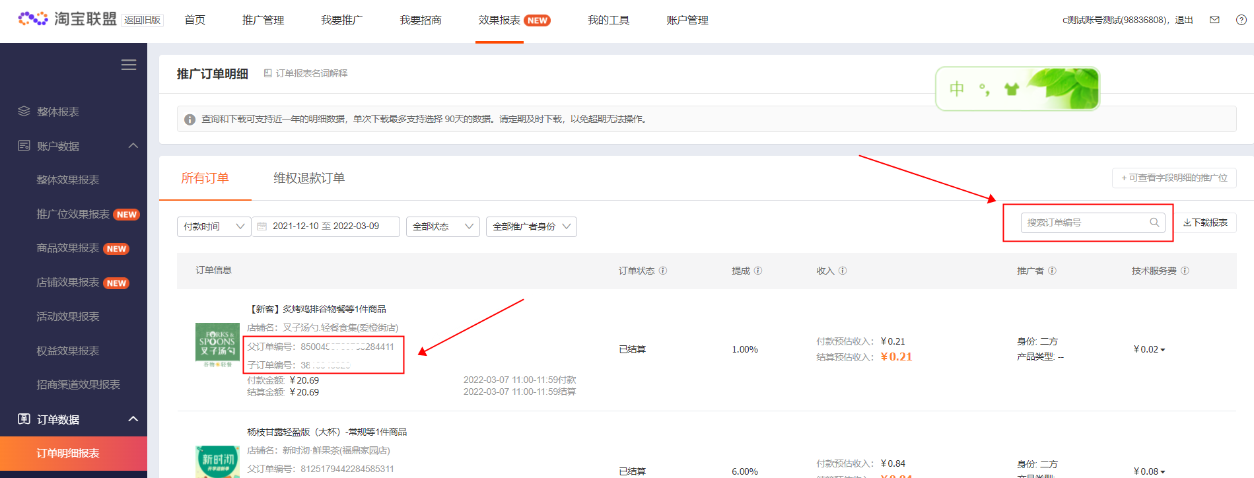Image resolution: width=1254 pixels, height=478 pixels.
Task: Select 订单明细报表 in the sidebar
Action: coord(73,453)
